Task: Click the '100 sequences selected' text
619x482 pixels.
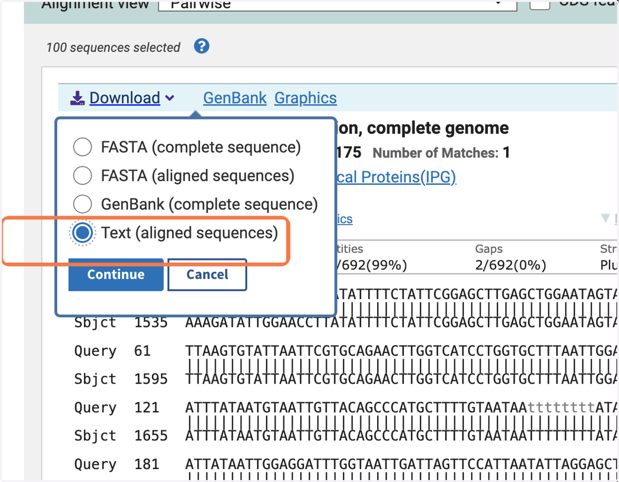Action: coord(113,47)
